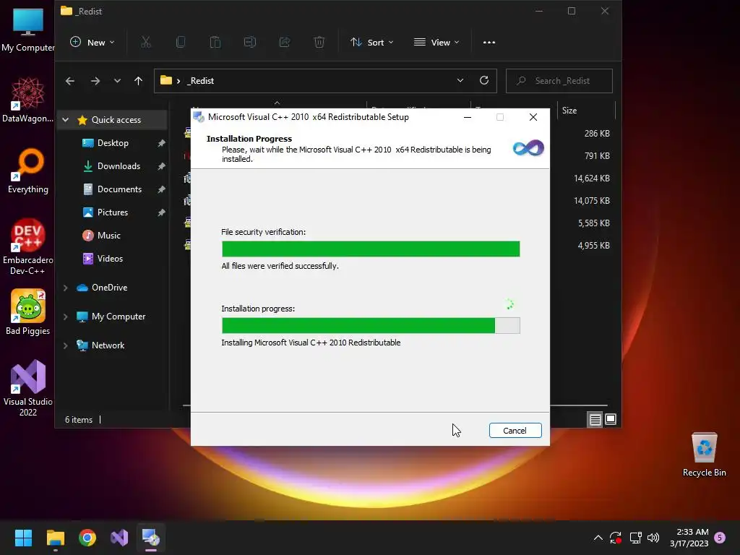Open Pictures in the navigation pane
The height and width of the screenshot is (555, 740).
coord(112,212)
